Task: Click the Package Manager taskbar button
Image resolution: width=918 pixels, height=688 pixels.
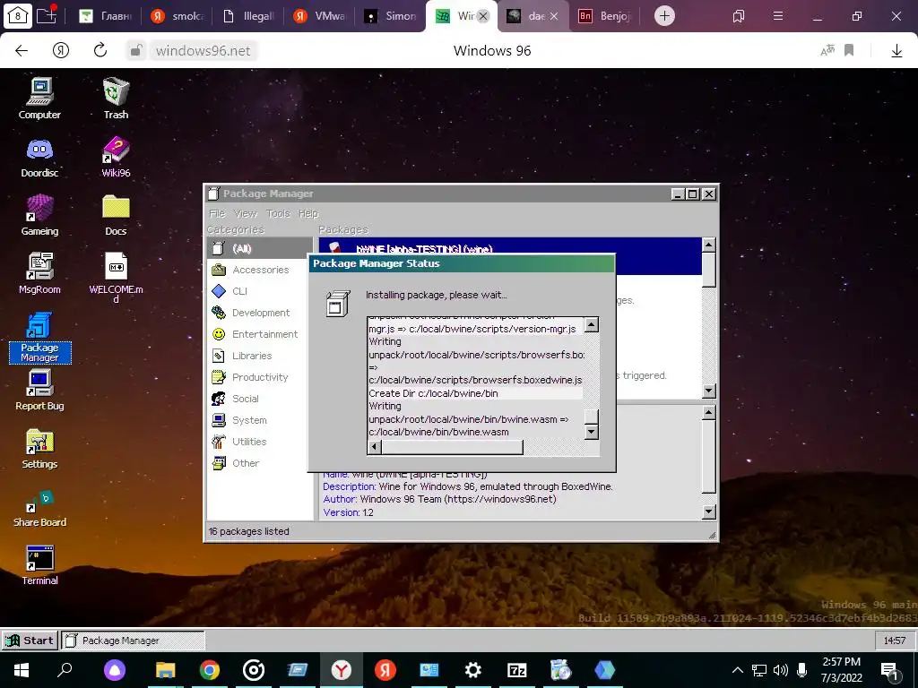Action: pyautogui.click(x=133, y=641)
